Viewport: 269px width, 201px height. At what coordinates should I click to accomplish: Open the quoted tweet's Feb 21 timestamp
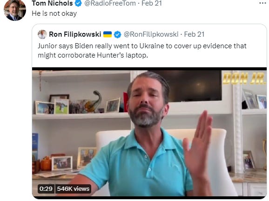coord(194,34)
